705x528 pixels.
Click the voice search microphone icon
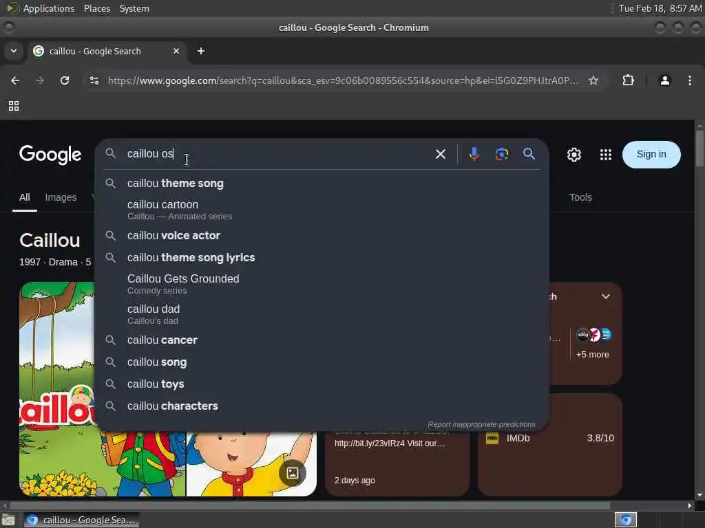[474, 154]
